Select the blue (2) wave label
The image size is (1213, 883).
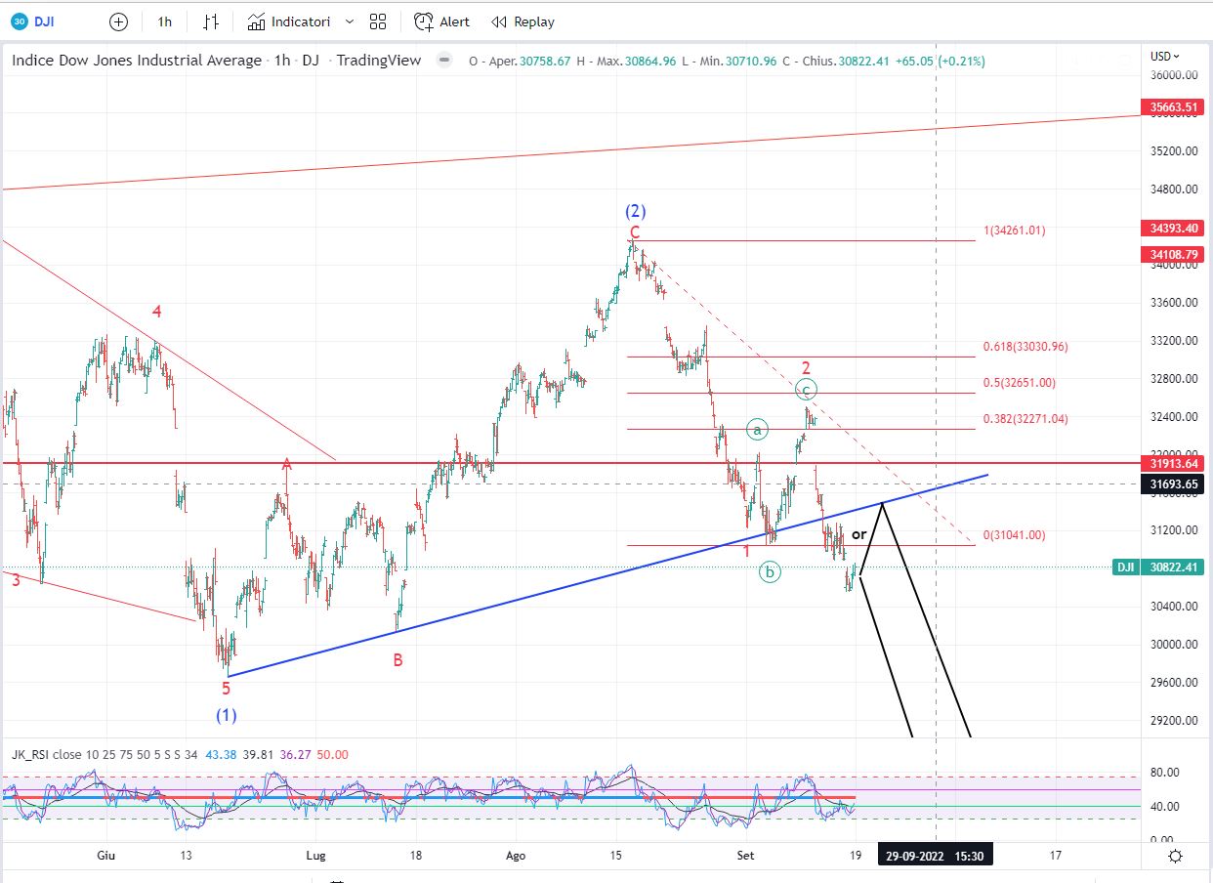coord(636,210)
